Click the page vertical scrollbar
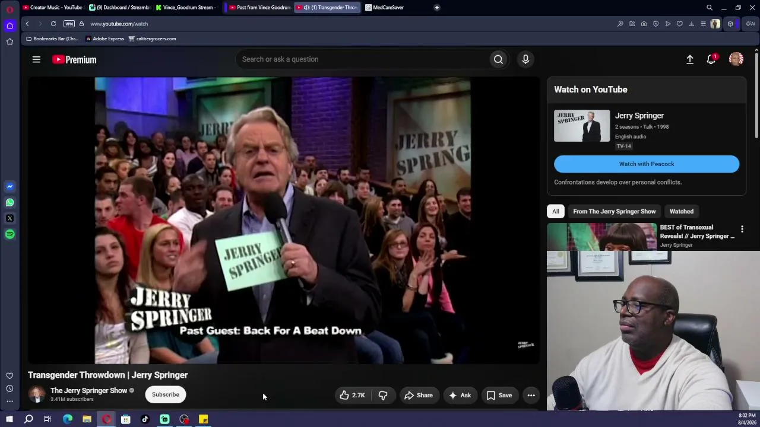This screenshot has width=760, height=427. click(x=756, y=95)
